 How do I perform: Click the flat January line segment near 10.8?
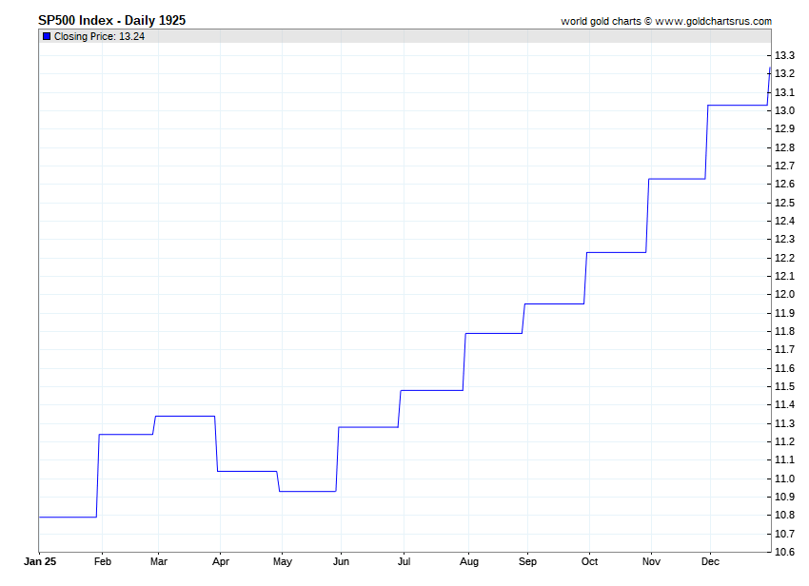[x=67, y=517]
